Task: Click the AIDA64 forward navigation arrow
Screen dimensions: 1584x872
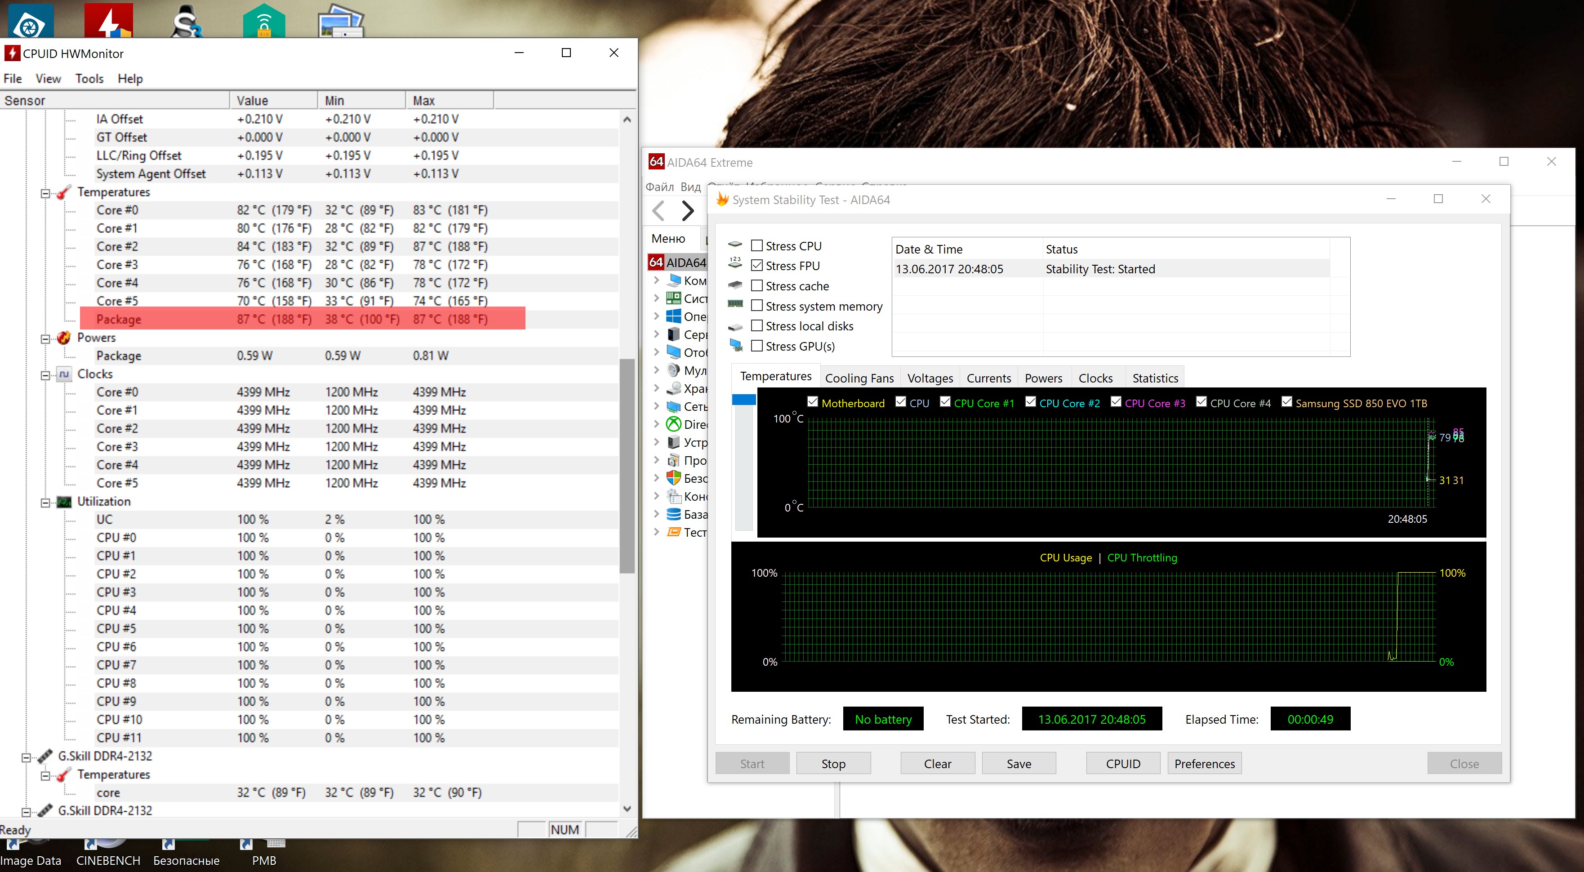Action: tap(687, 211)
